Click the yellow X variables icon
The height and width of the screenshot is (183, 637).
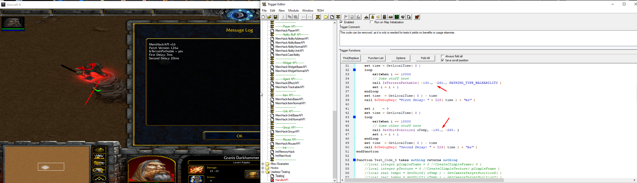(318, 17)
